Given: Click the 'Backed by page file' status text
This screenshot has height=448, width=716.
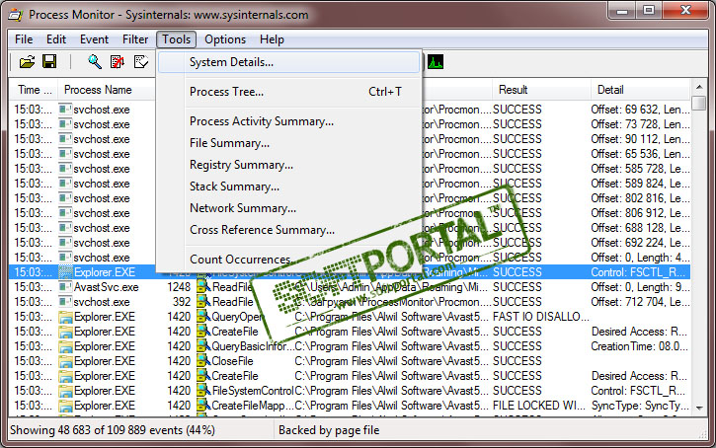Looking at the screenshot, I should pos(329,430).
